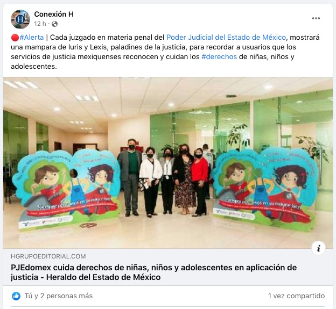The width and height of the screenshot is (336, 309).
Task: Click the link info 'i' icon
Action: (x=318, y=248)
